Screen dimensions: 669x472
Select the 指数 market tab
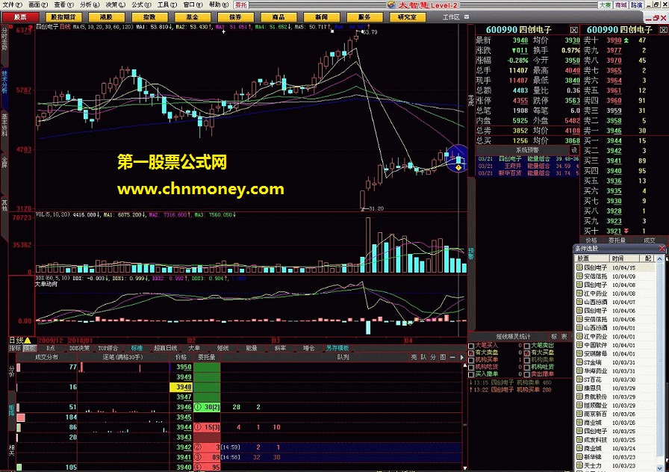149,17
